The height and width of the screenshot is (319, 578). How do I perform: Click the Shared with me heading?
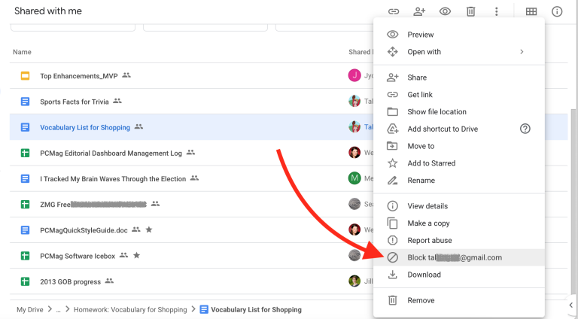click(48, 11)
